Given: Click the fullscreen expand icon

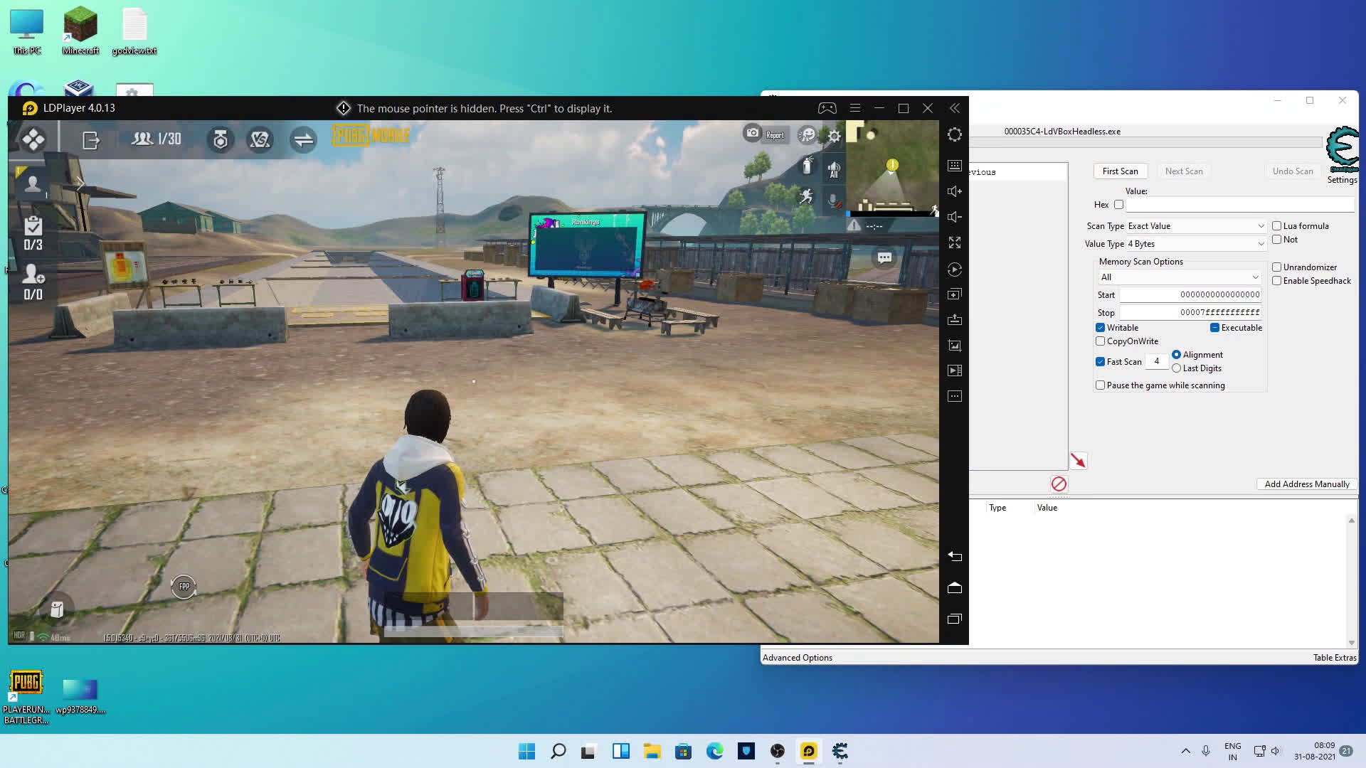Looking at the screenshot, I should coord(955,243).
